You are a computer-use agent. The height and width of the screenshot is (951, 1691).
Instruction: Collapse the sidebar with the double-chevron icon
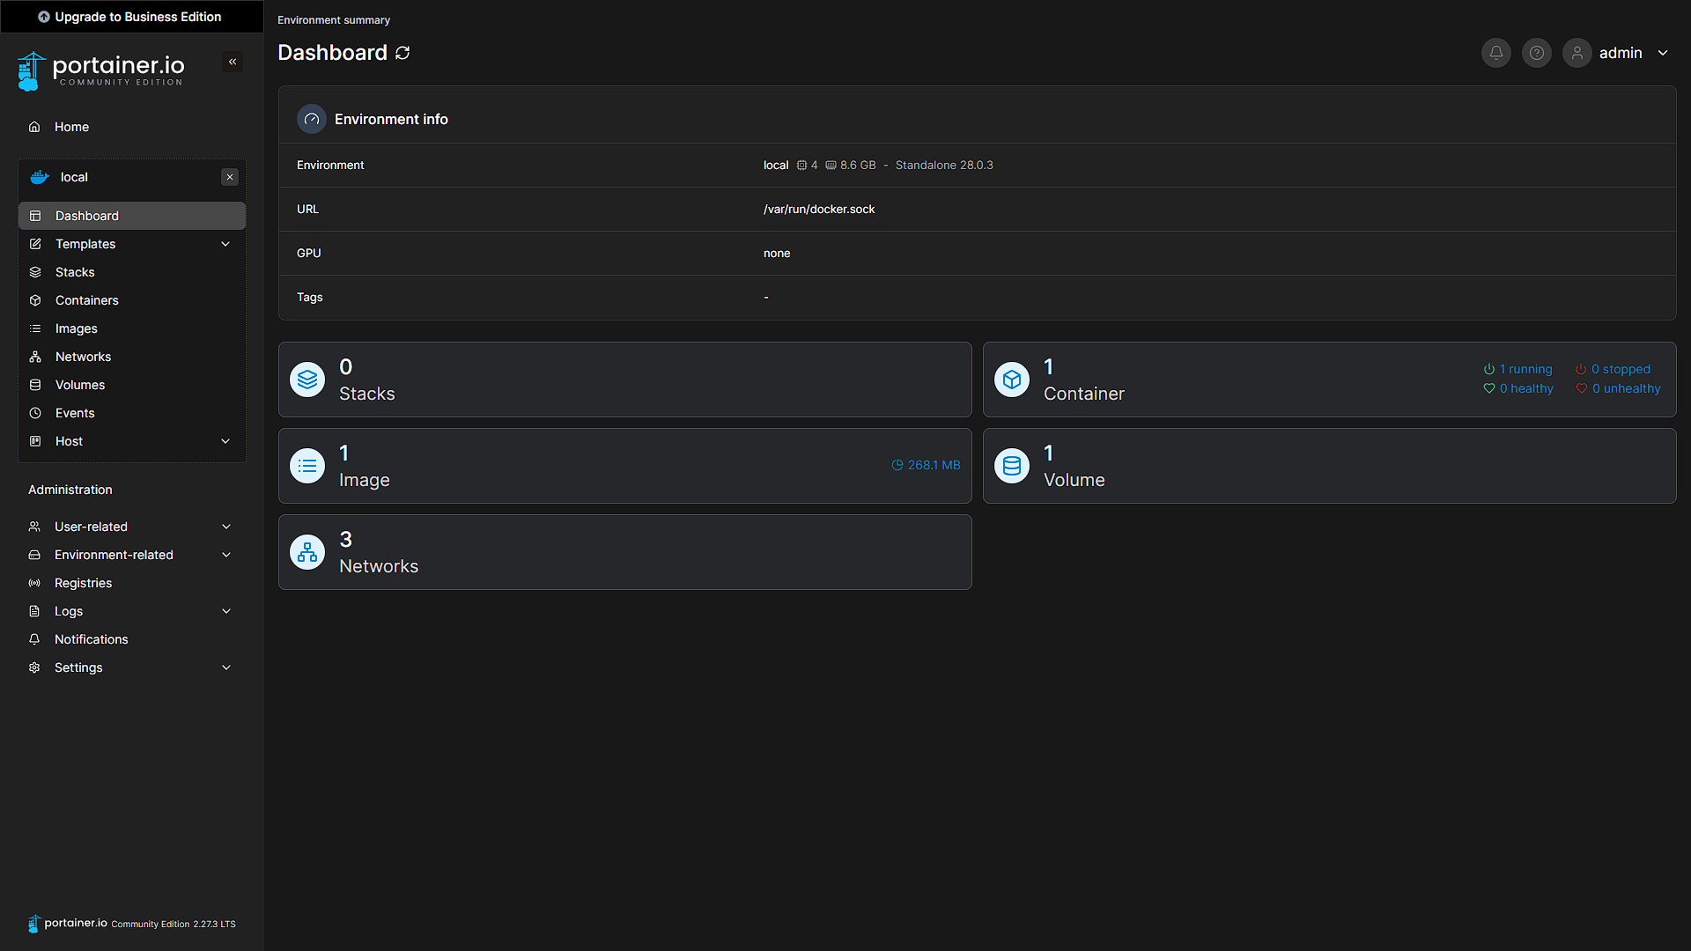pyautogui.click(x=233, y=62)
